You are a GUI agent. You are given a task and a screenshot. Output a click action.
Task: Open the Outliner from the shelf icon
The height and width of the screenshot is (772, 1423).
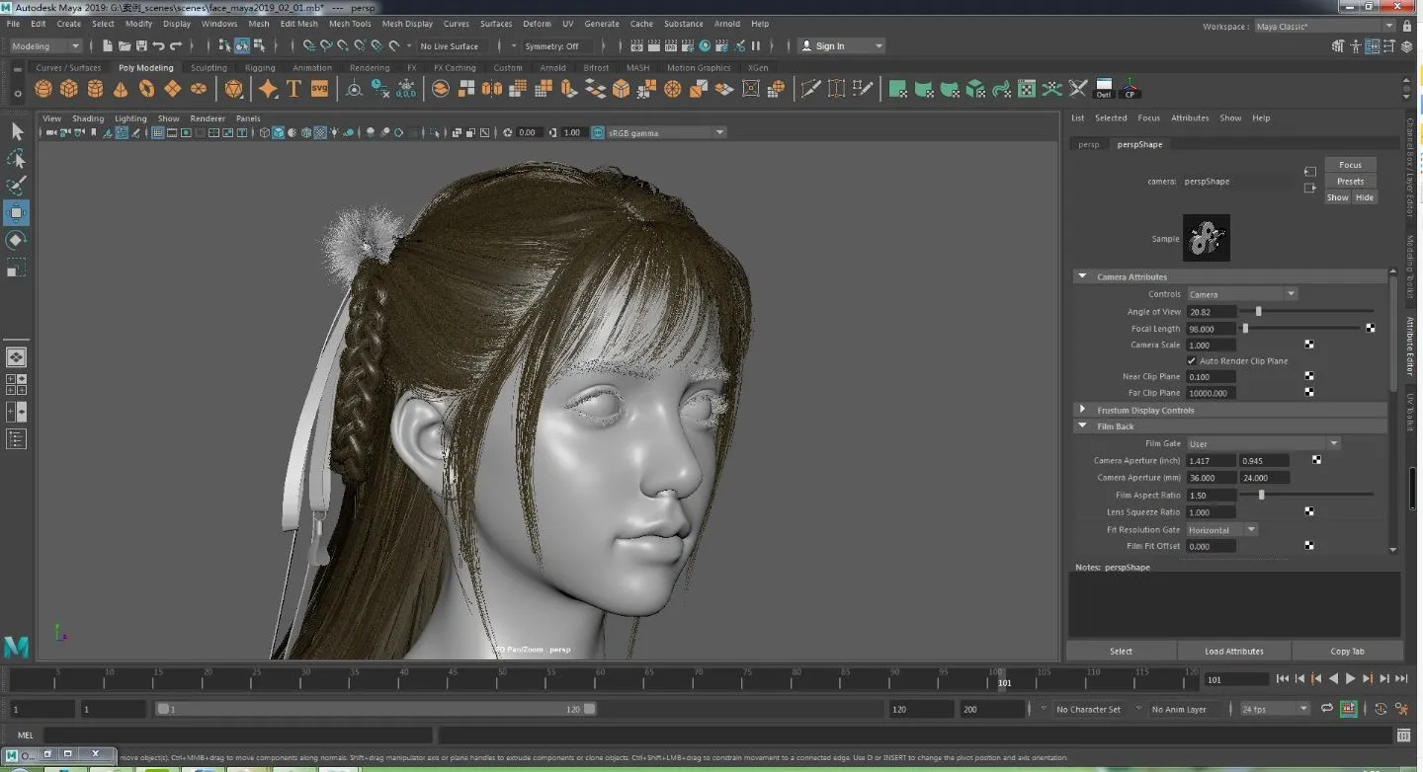tap(1104, 89)
